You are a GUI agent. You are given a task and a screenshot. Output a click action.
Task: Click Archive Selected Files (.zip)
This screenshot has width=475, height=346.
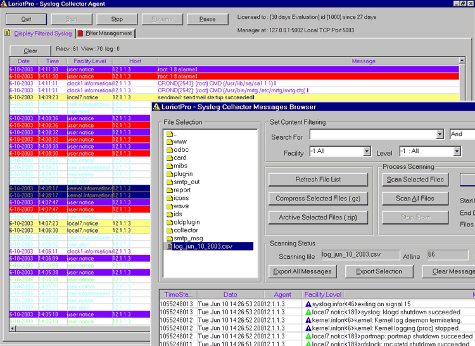coord(318,218)
